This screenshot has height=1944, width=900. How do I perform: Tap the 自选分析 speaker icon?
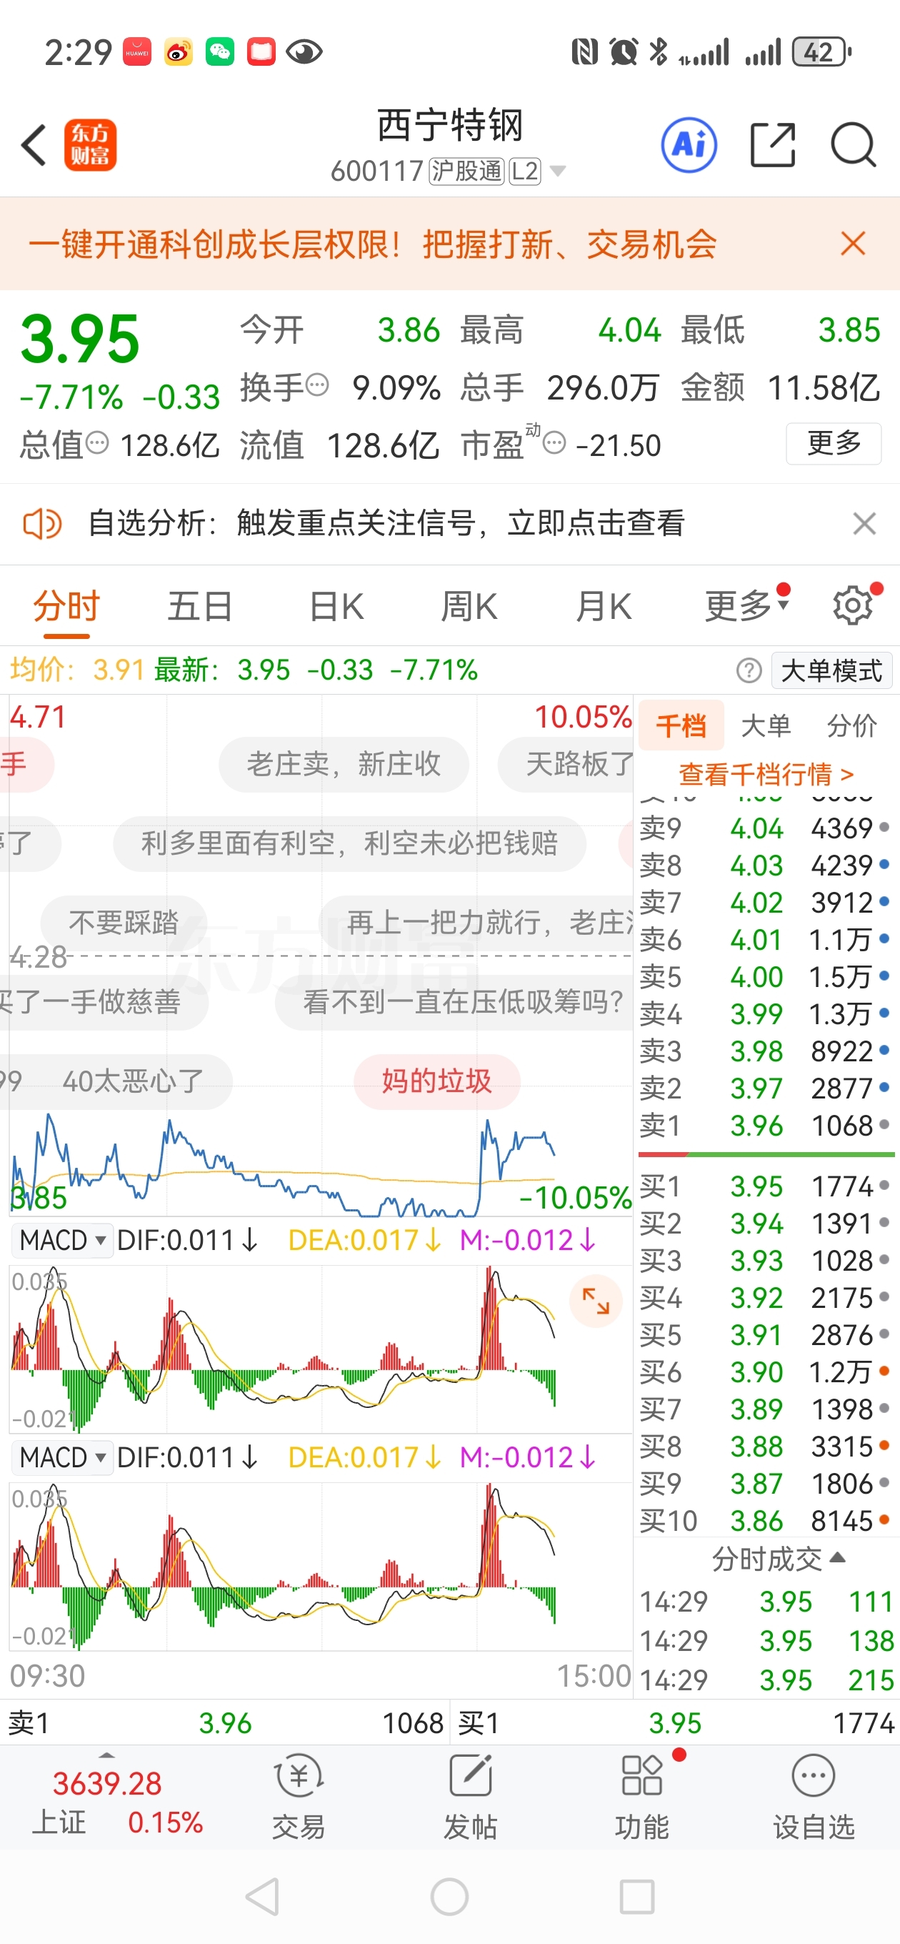(x=41, y=523)
